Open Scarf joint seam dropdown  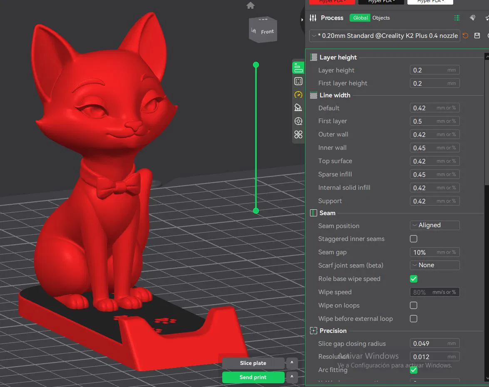pos(435,265)
